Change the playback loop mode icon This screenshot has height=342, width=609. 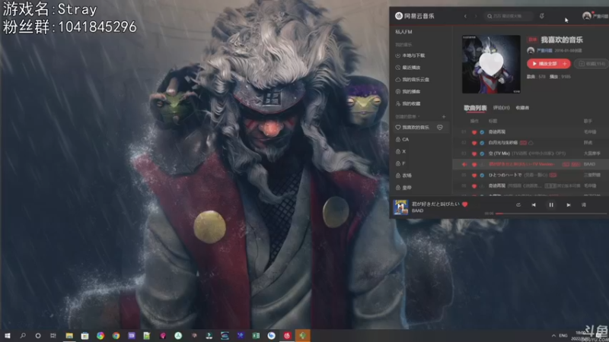[x=518, y=204]
